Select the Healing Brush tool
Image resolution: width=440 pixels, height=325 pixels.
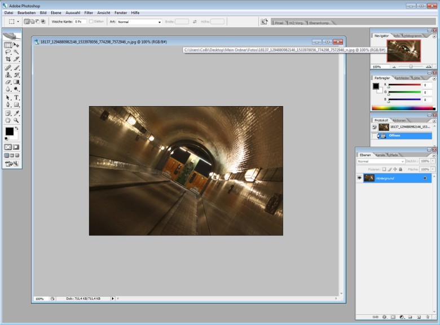(x=8, y=68)
